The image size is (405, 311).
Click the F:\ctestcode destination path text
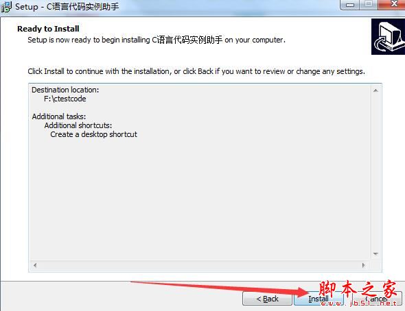(65, 99)
